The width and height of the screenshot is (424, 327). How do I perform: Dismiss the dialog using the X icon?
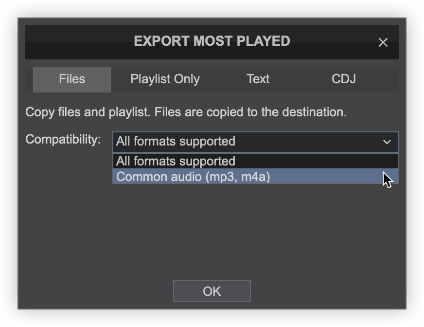coord(383,42)
